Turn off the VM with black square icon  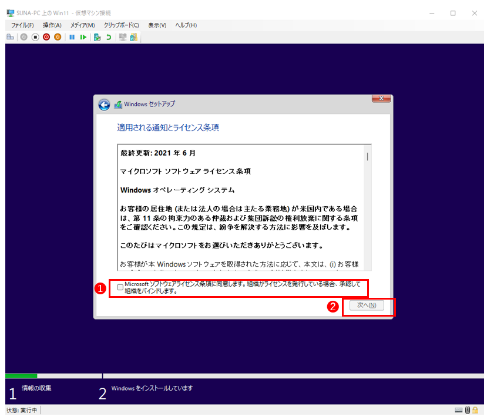[x=35, y=37]
